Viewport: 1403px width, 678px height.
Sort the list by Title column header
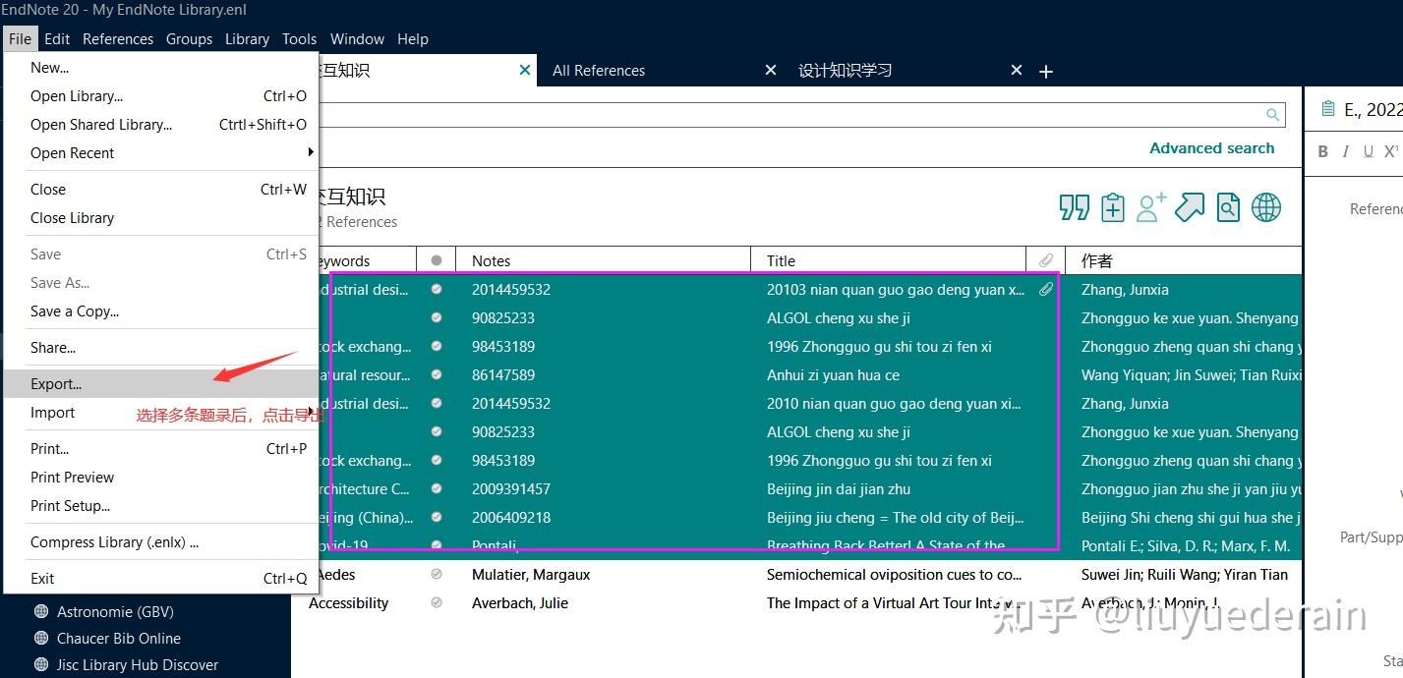(x=782, y=260)
